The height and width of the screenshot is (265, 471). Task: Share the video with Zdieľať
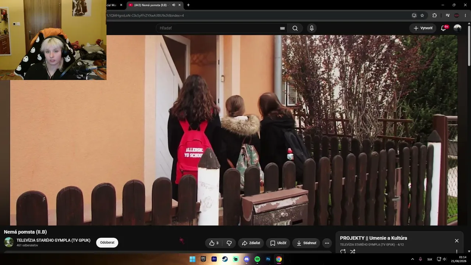(x=251, y=243)
